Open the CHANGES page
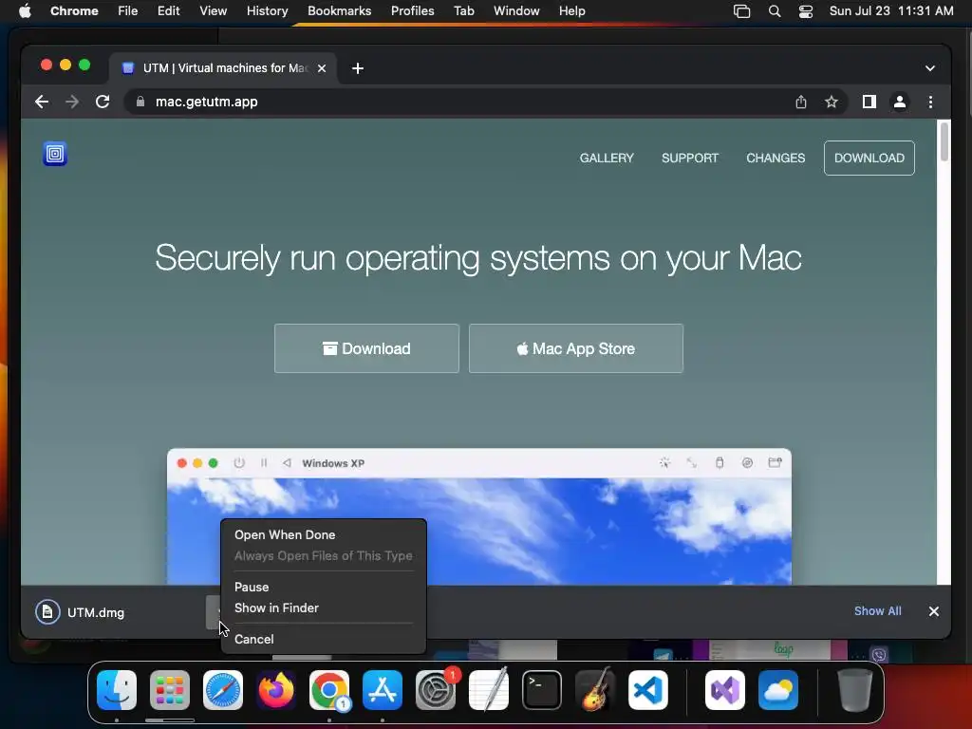 [776, 159]
